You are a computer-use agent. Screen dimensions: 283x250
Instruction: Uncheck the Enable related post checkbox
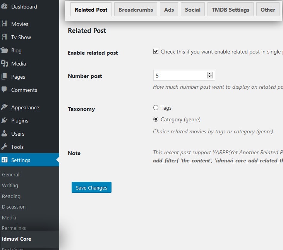click(x=156, y=52)
